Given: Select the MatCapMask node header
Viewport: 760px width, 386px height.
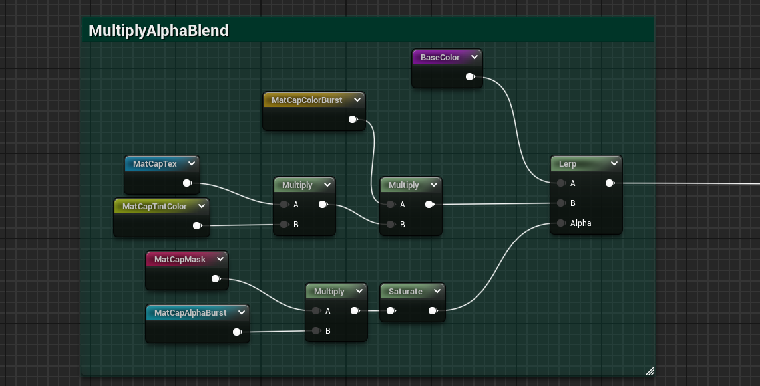Looking at the screenshot, I should [x=180, y=260].
